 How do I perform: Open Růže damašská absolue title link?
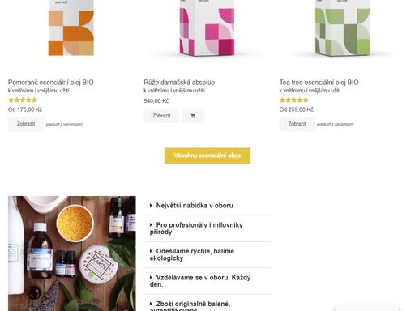point(179,83)
